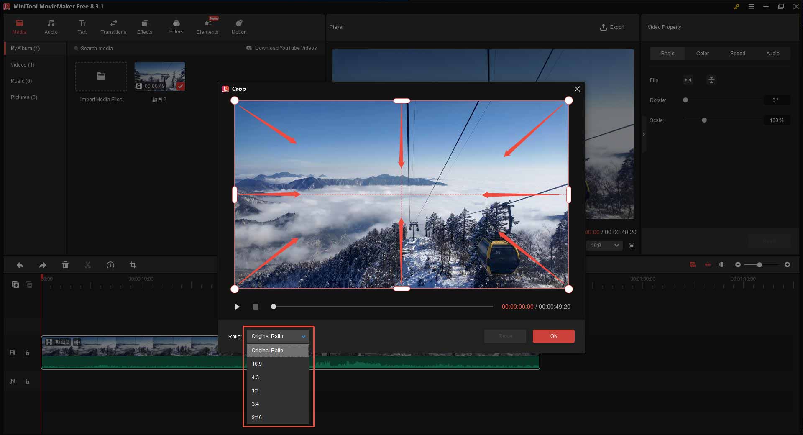Open the Transitions panel

[113, 26]
